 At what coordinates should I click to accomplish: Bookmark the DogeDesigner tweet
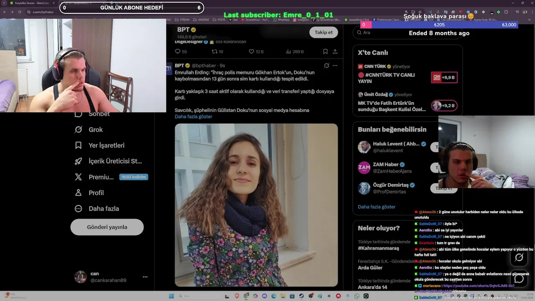point(325,51)
